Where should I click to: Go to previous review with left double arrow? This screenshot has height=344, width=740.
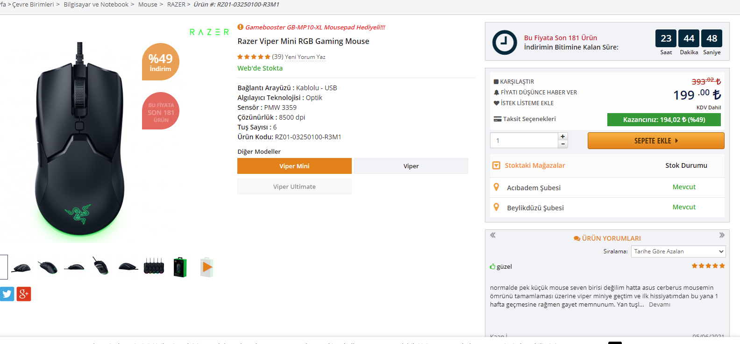(493, 235)
